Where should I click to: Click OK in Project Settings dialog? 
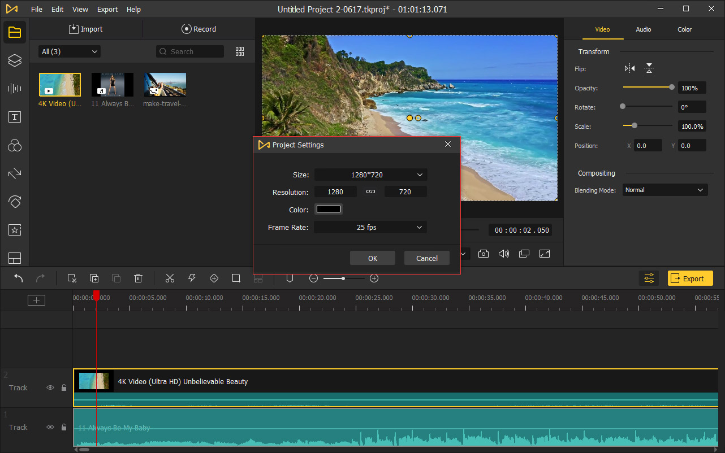372,258
